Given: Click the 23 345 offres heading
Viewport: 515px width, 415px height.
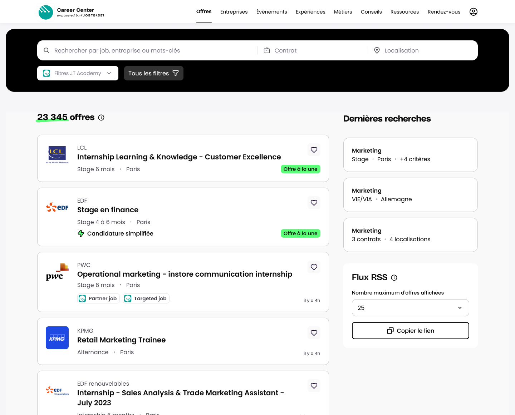Looking at the screenshot, I should (x=66, y=117).
